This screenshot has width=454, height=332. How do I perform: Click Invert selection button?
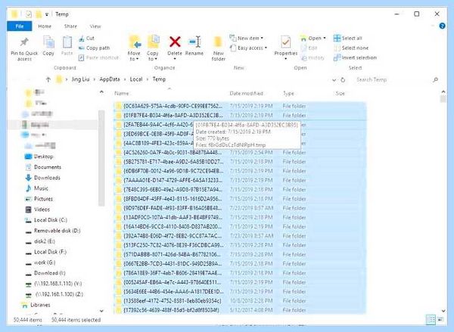356,57
